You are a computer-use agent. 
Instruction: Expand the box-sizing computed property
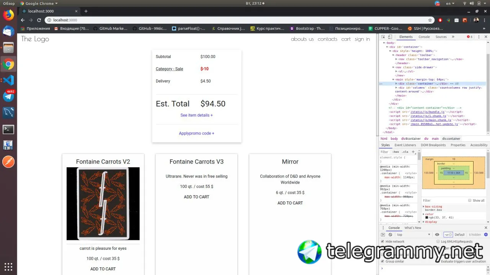click(423, 207)
